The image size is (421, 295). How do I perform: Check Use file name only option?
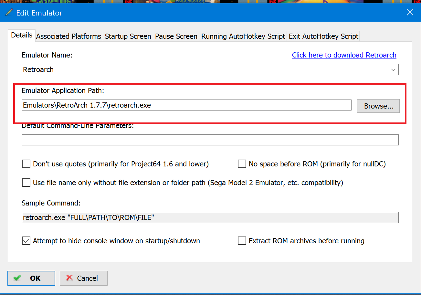26,183
